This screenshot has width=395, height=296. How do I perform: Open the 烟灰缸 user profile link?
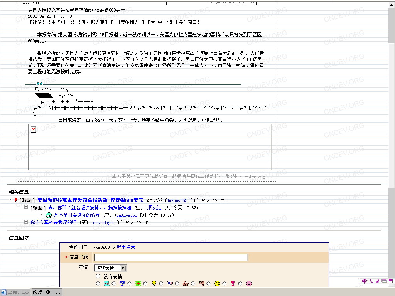(155, 208)
